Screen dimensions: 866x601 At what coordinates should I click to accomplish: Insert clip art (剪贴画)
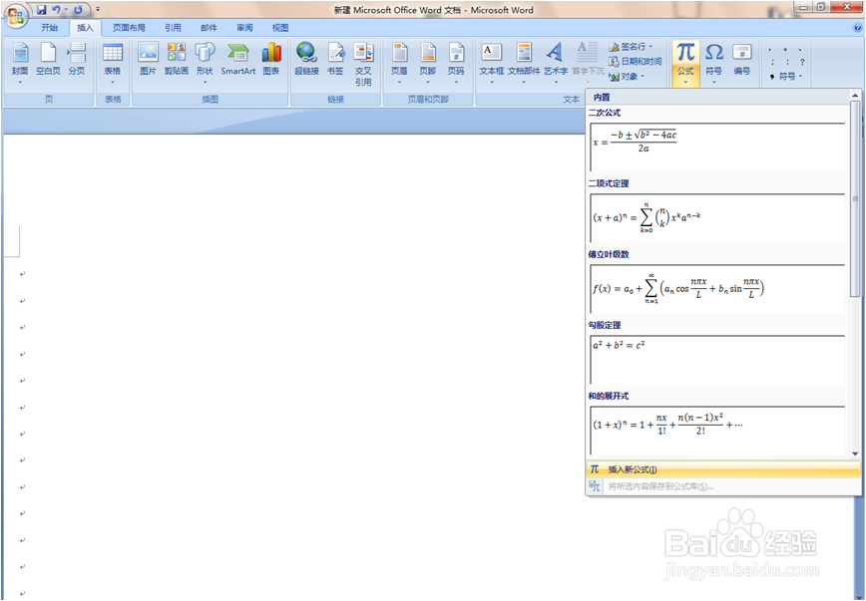[x=177, y=59]
